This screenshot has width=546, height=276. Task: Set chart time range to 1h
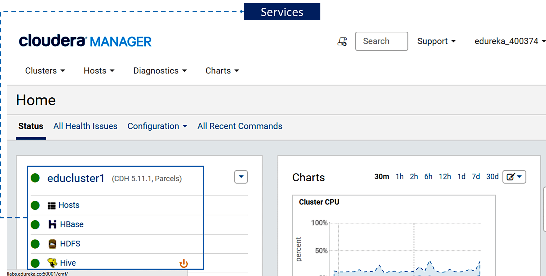[x=399, y=177]
